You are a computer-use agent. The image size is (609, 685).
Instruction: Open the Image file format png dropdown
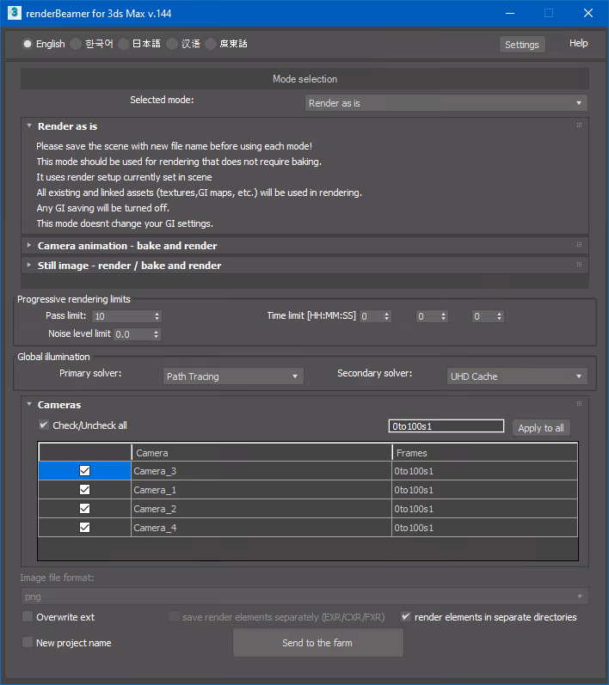304,596
